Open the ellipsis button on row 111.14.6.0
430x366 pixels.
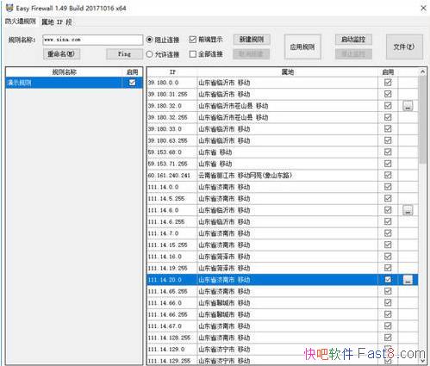coord(408,210)
